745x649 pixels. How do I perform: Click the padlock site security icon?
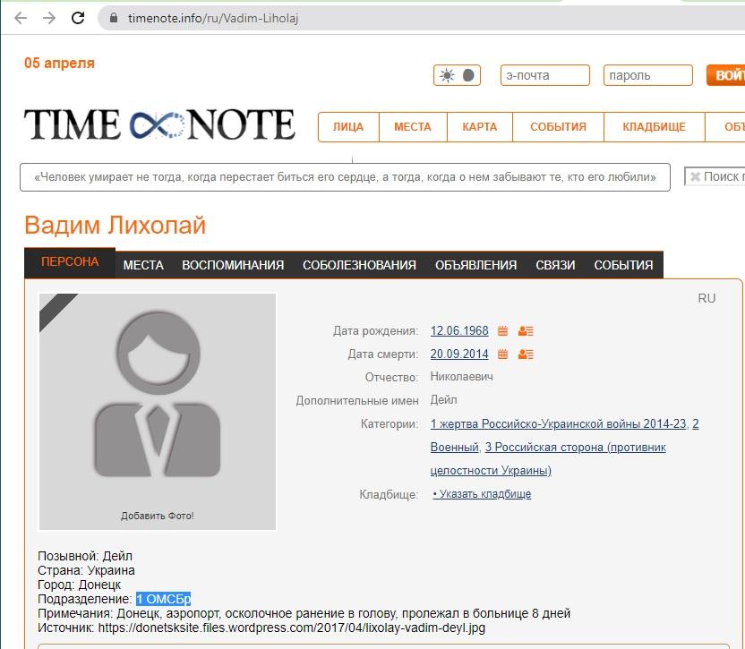[113, 18]
